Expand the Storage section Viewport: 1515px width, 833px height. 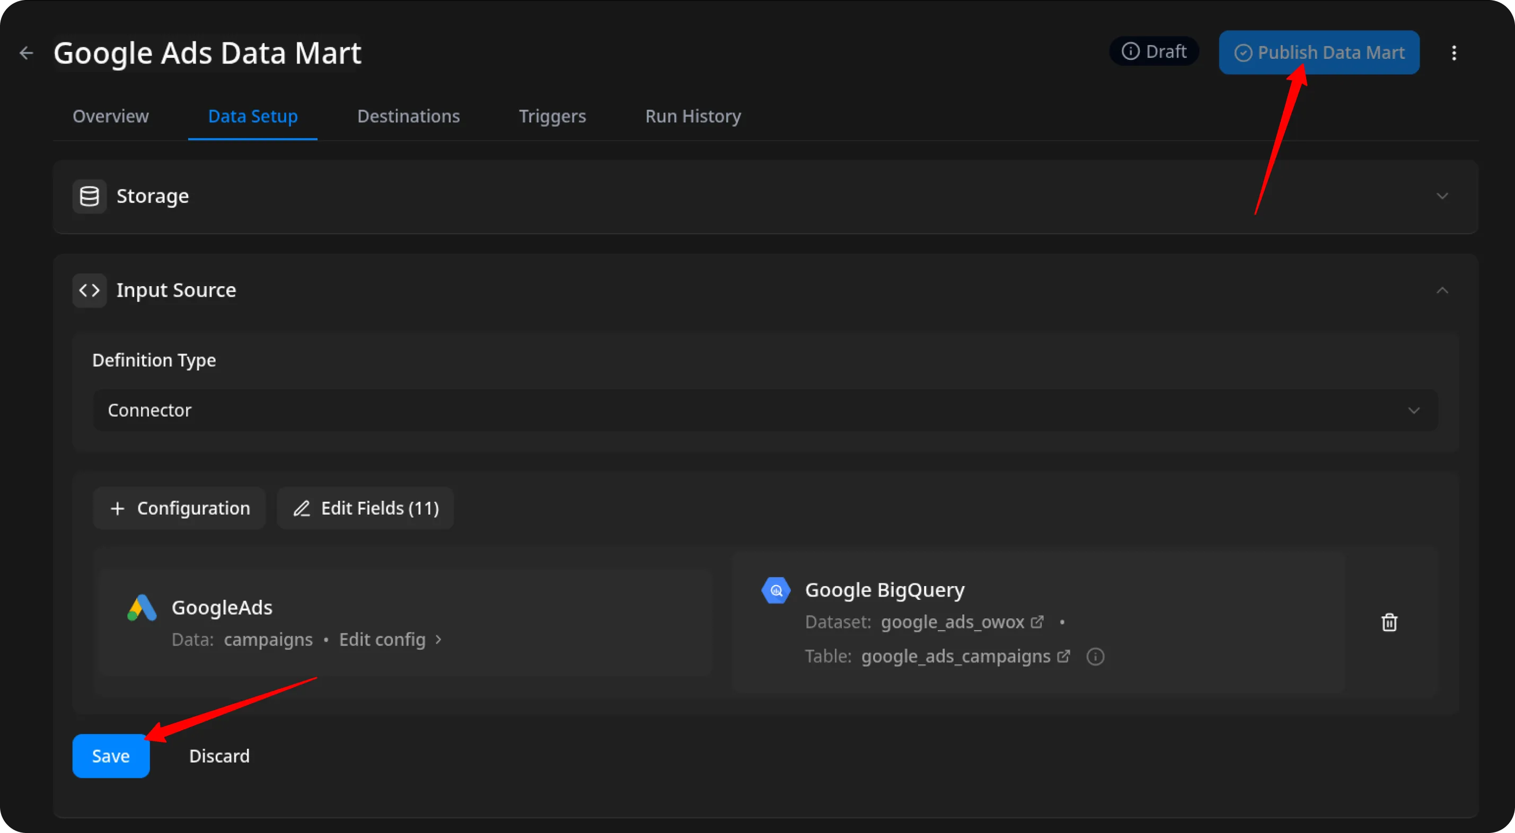coord(1442,196)
